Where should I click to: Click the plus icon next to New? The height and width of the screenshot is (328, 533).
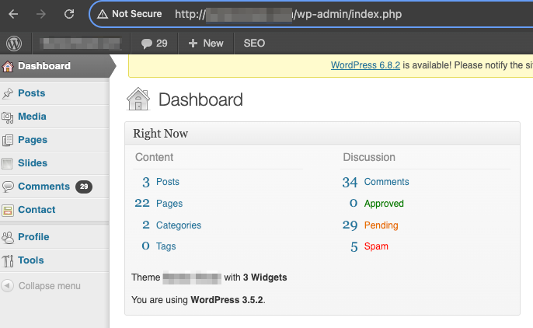click(x=193, y=44)
